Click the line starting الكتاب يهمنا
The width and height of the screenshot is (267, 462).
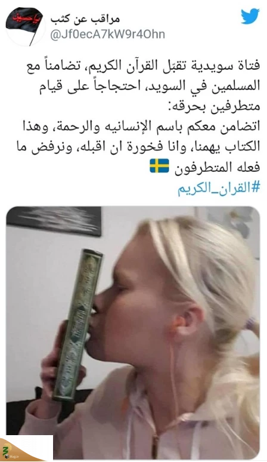click(x=138, y=146)
